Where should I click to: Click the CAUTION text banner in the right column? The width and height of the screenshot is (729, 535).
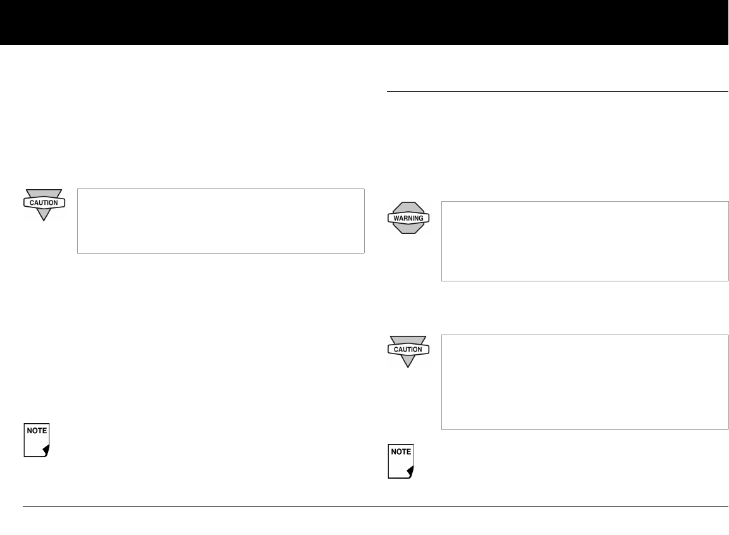point(408,349)
